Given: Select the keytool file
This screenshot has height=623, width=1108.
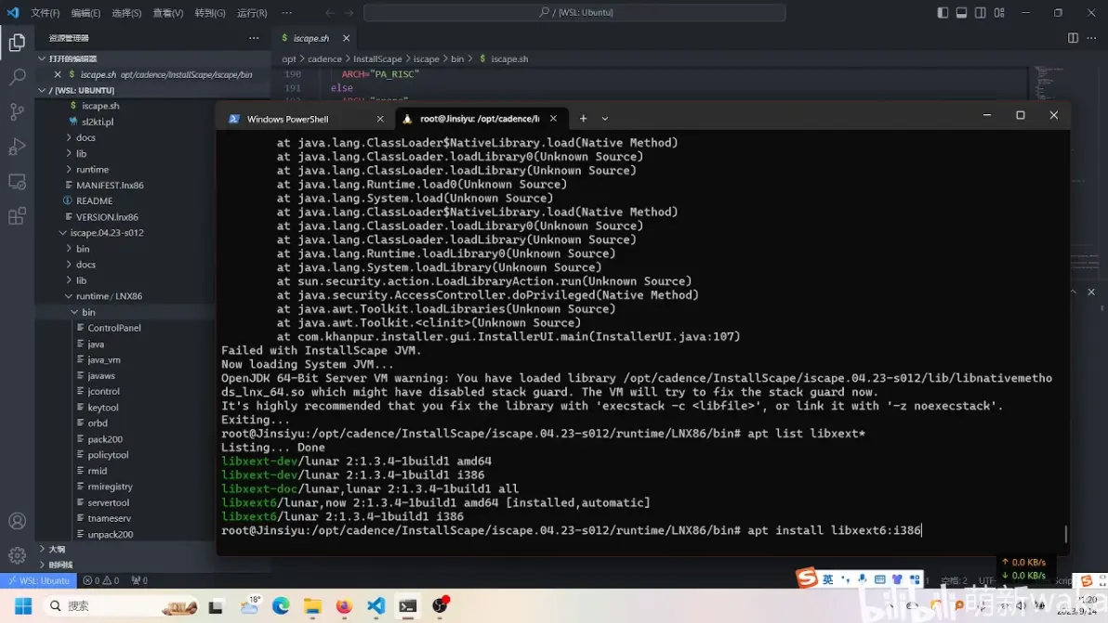Looking at the screenshot, I should click(x=102, y=408).
